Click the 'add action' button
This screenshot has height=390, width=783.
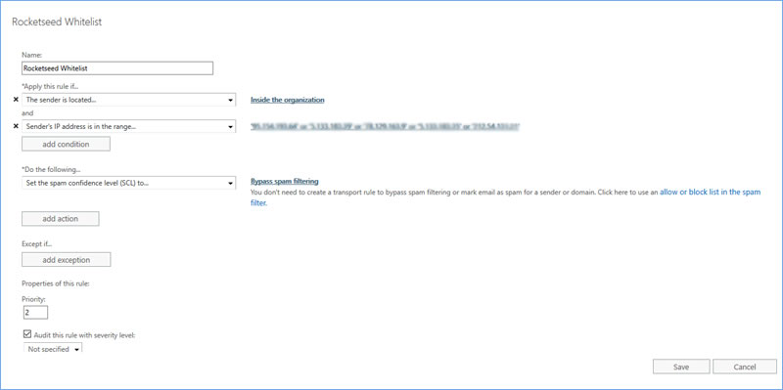61,218
